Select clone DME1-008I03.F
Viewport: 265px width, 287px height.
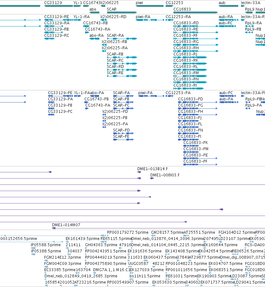pos(152,178)
